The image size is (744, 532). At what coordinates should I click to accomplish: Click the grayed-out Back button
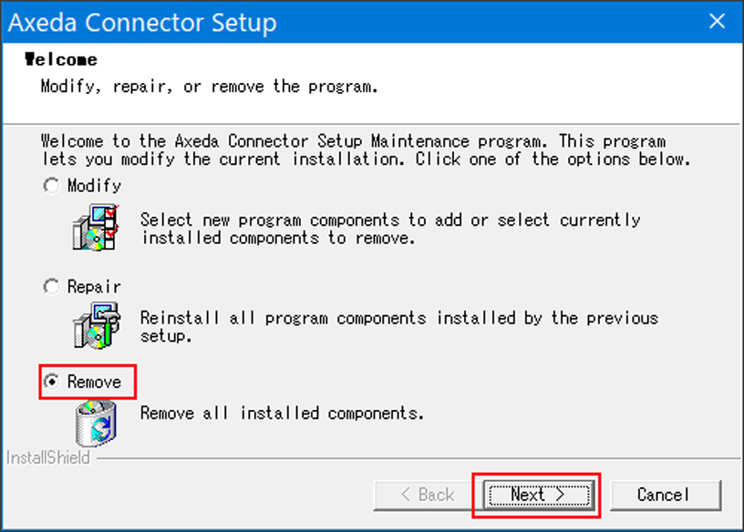pyautogui.click(x=428, y=495)
